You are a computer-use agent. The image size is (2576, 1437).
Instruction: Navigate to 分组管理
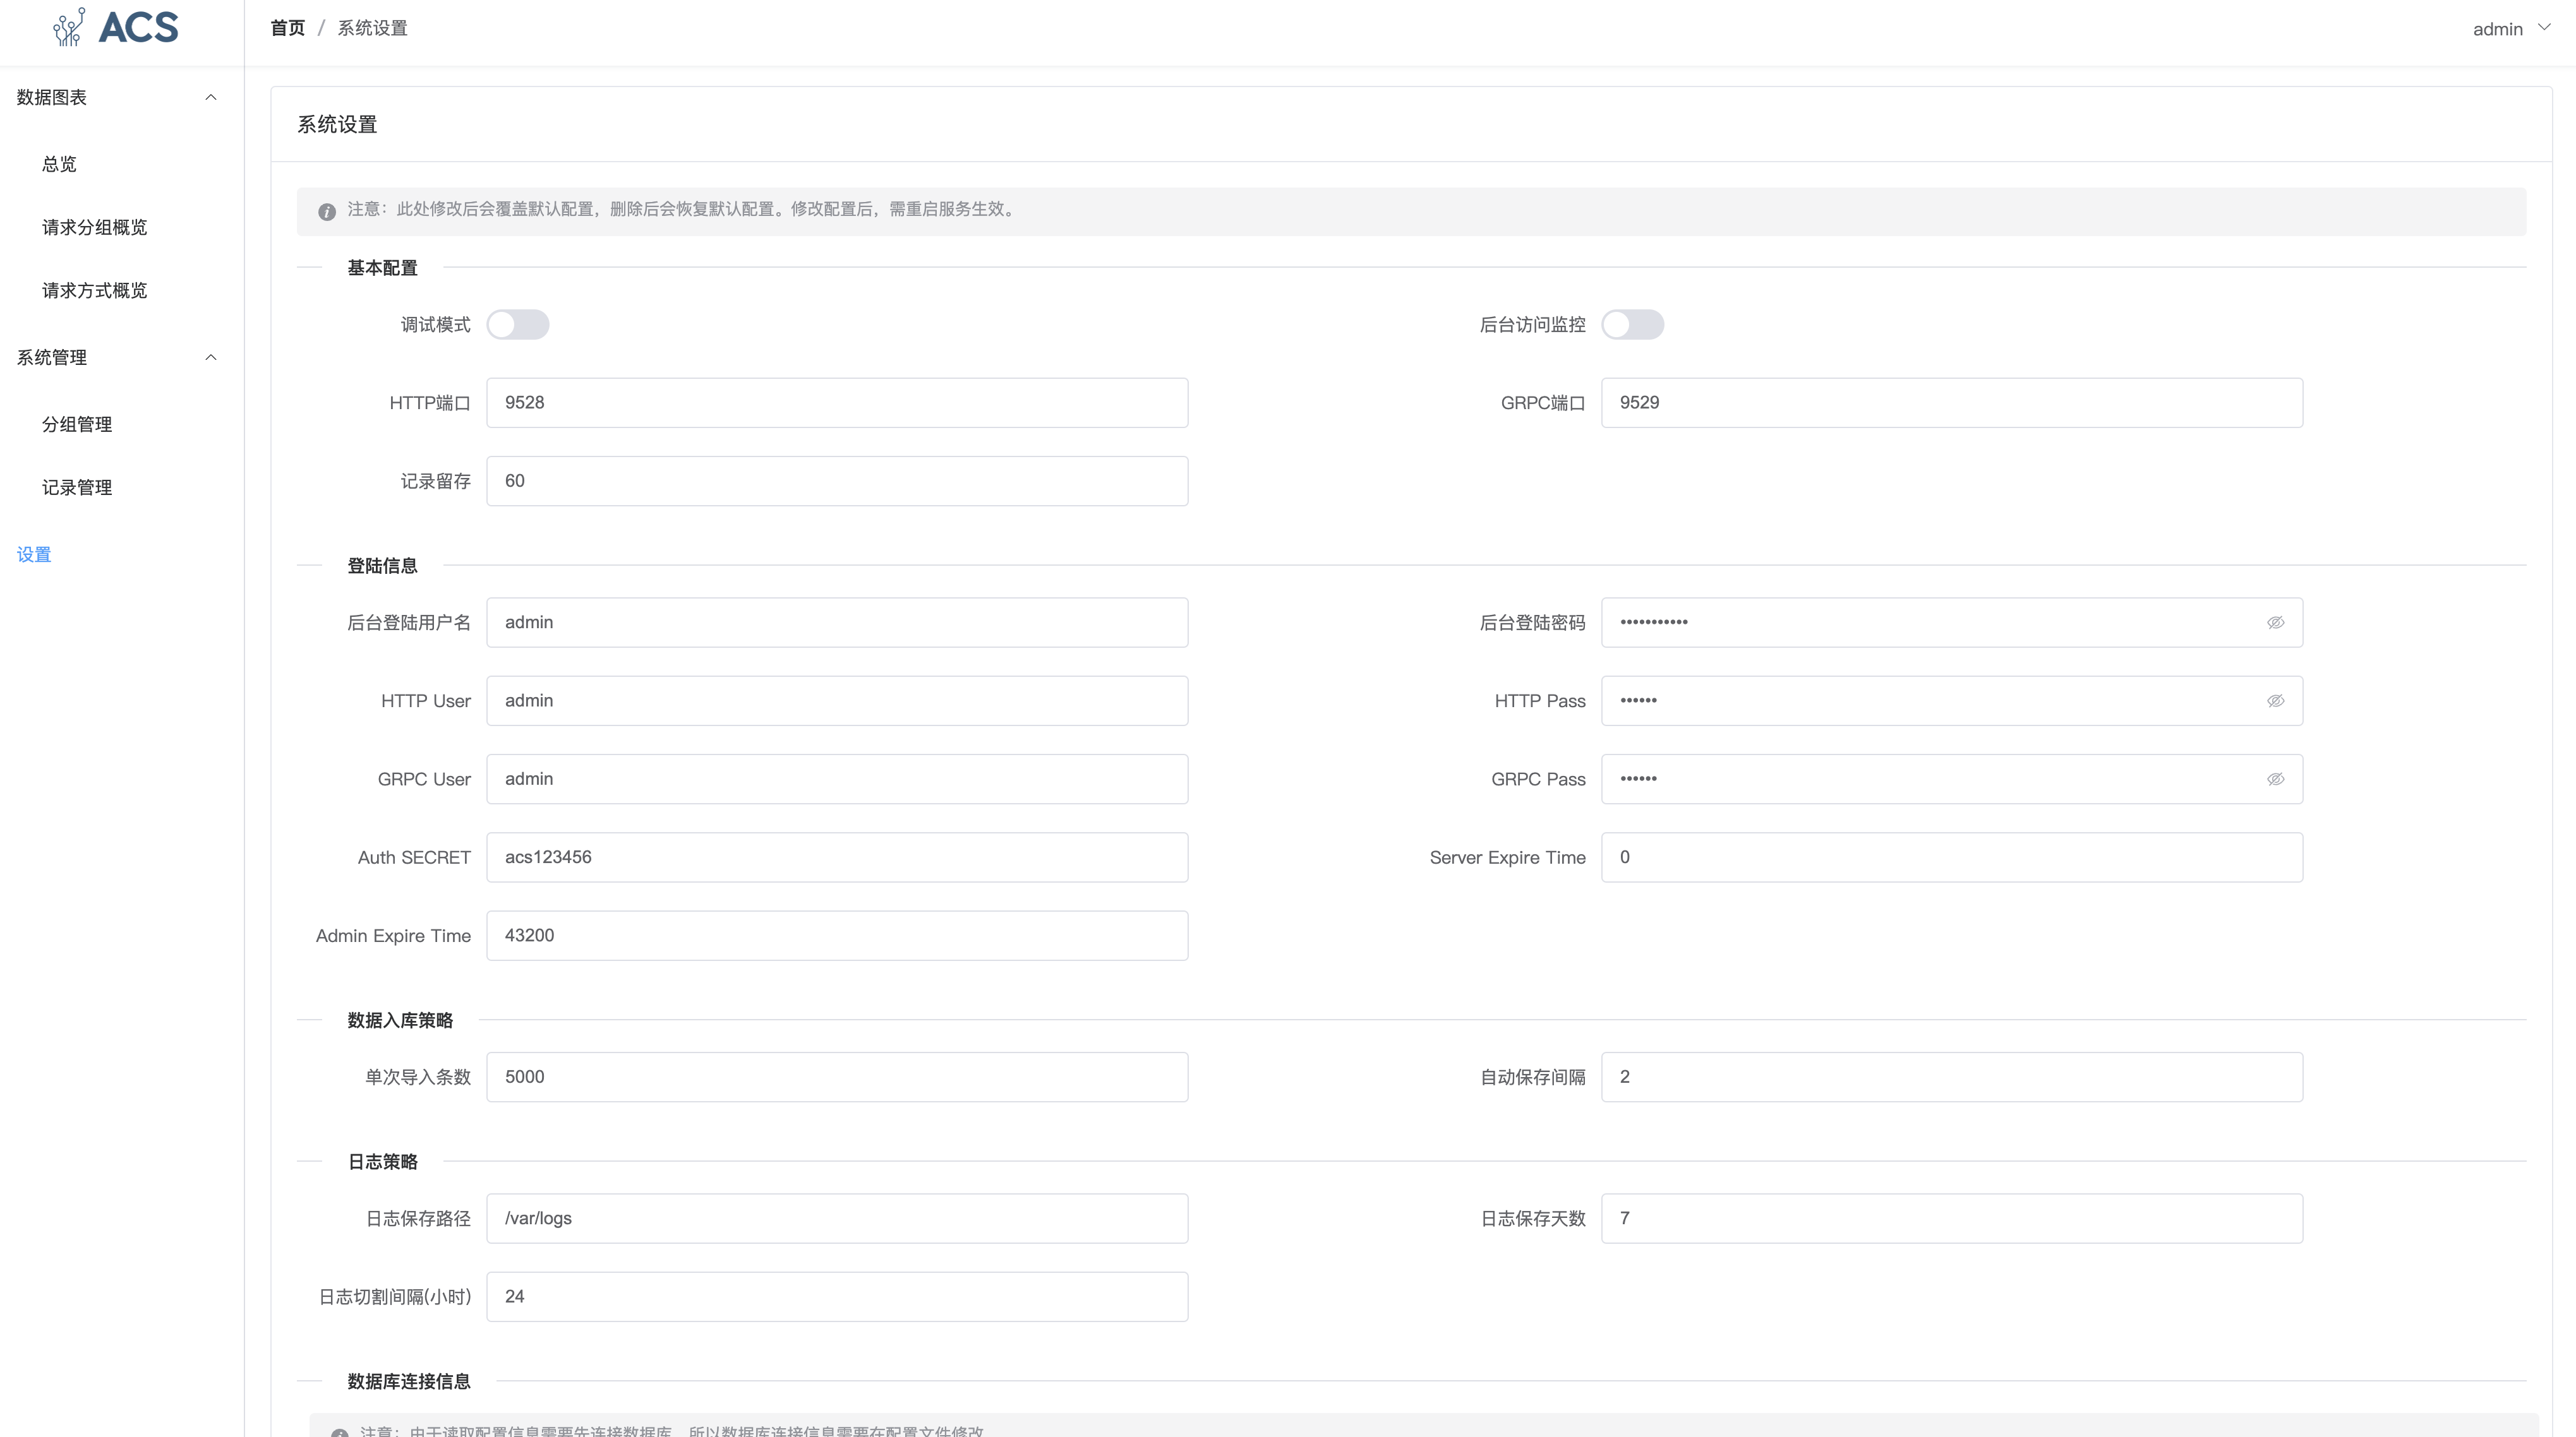pyautogui.click(x=77, y=424)
